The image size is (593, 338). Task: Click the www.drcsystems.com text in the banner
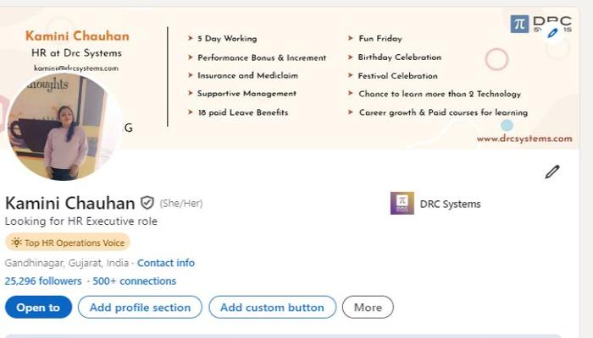click(x=524, y=139)
